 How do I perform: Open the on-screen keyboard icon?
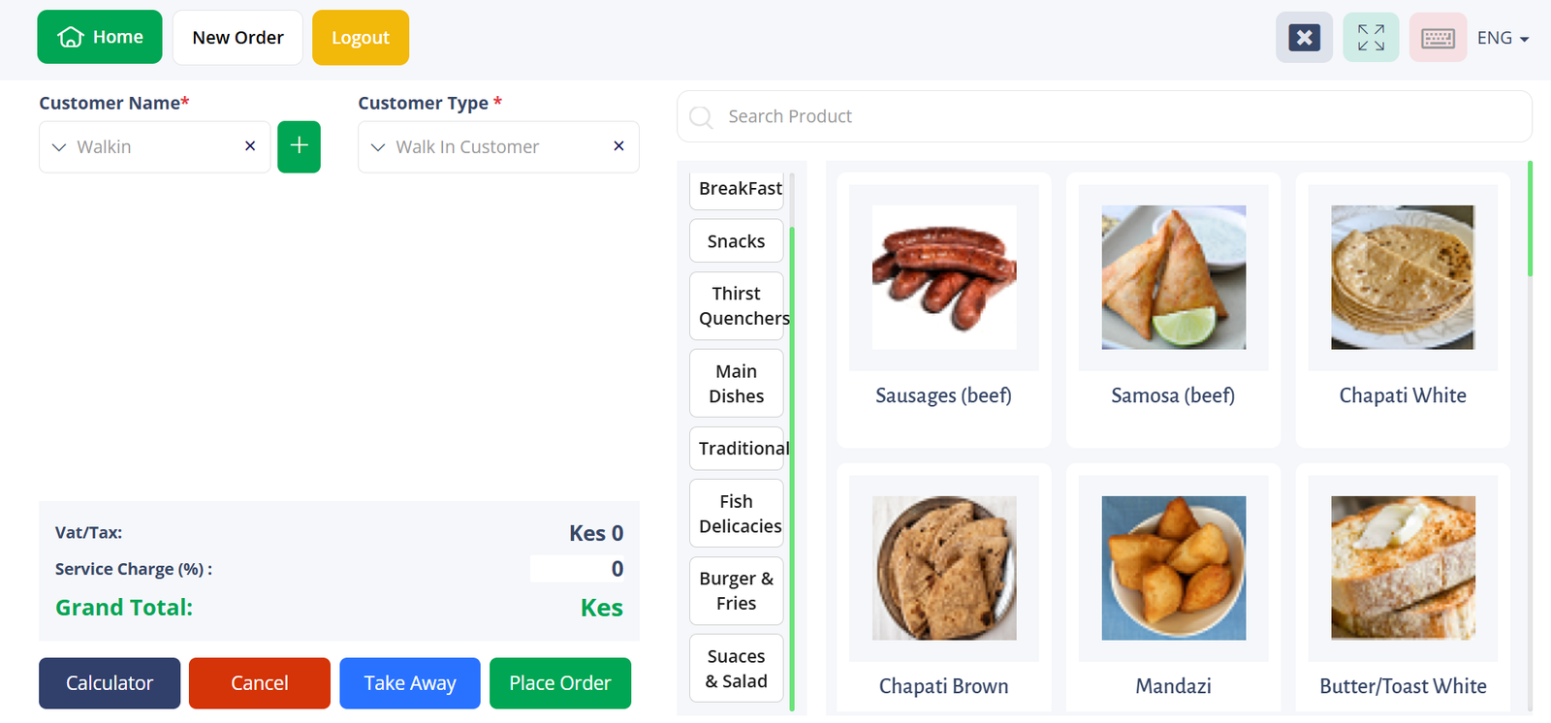(x=1438, y=38)
